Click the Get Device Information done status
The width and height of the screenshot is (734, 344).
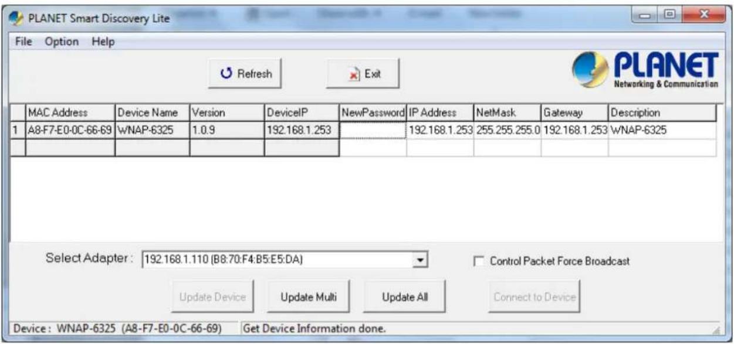314,329
